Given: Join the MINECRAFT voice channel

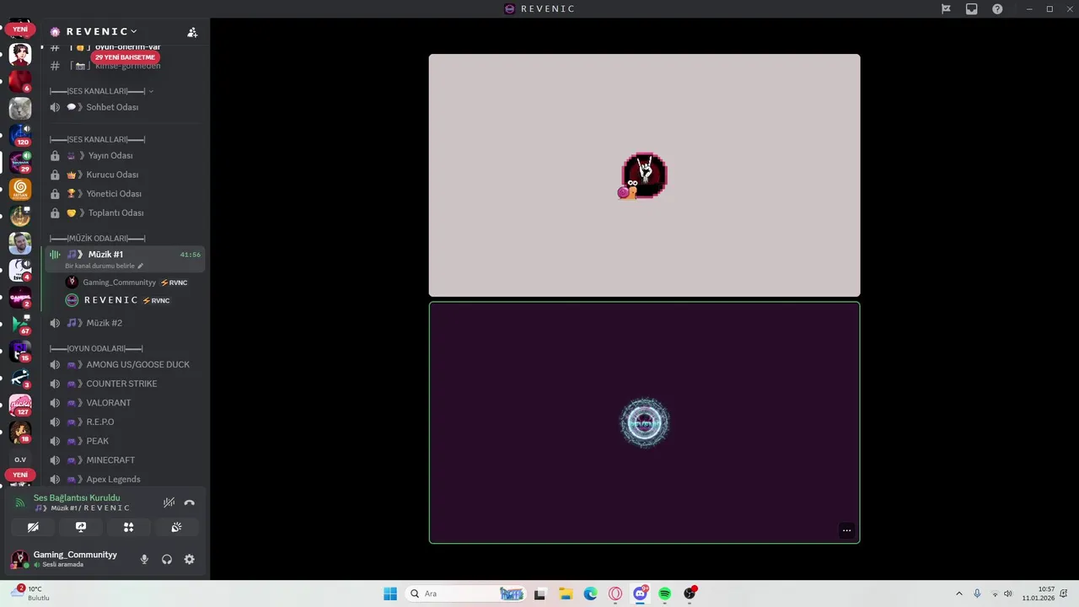Looking at the screenshot, I should [124, 460].
